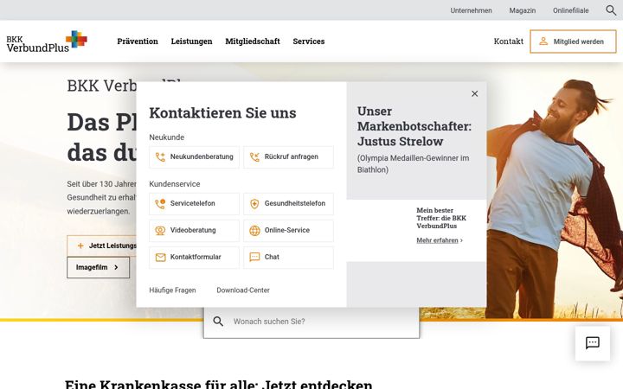Choose the Rückruf anfragen label
The height and width of the screenshot is (389, 623).
(292, 156)
